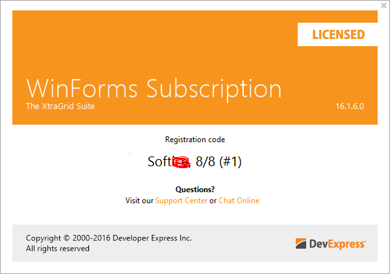Click the WinForms Subscription title
This screenshot has height=274, width=390.
(153, 89)
